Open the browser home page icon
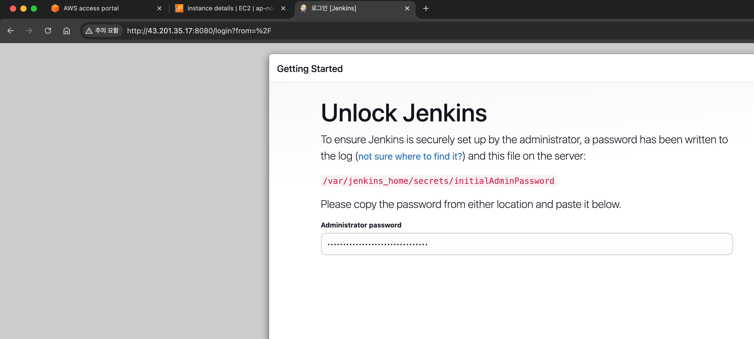 (x=67, y=31)
